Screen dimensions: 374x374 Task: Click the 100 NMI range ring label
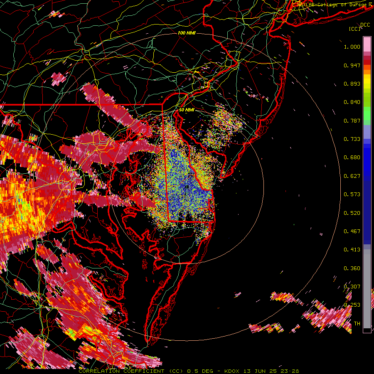click(x=187, y=33)
